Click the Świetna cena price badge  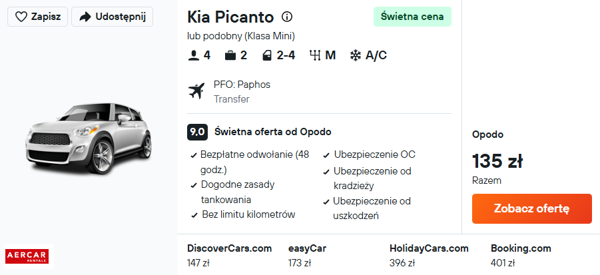[x=412, y=17]
